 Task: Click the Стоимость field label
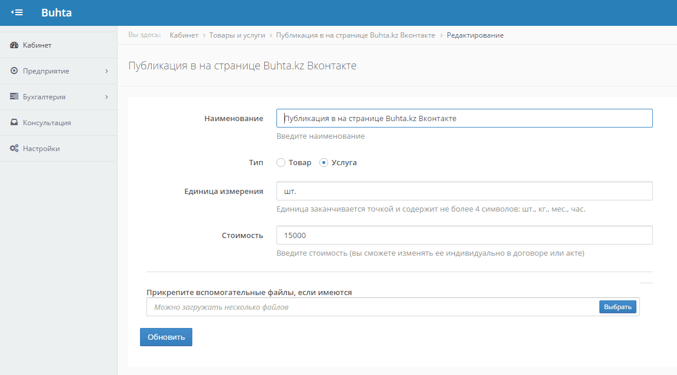point(242,236)
